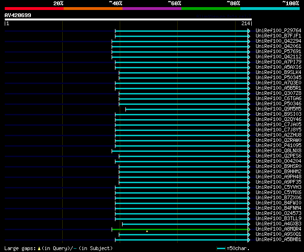Open entry UniRef100_B4FWI0
The width and height of the screenshot is (304, 252).
278,203
